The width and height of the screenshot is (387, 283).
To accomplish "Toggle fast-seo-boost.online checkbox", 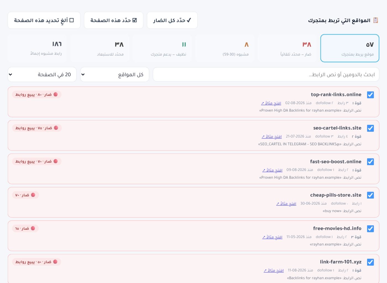I will click(x=370, y=162).
